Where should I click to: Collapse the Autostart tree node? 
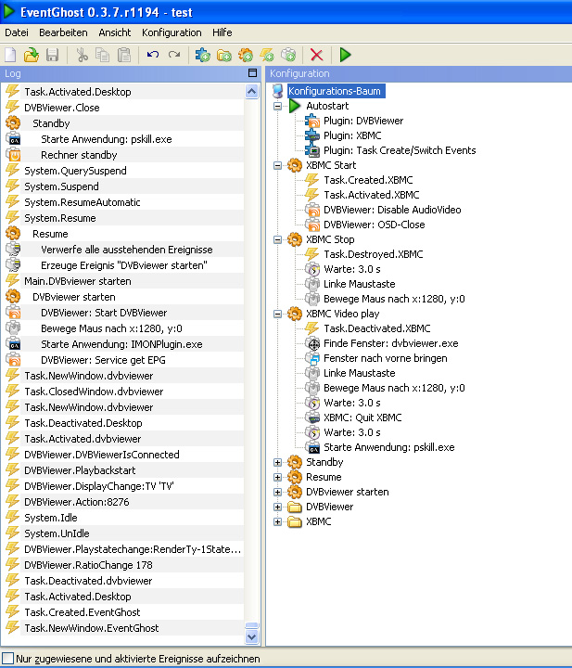[x=278, y=107]
